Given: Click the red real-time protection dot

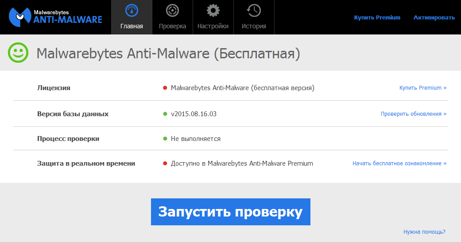Looking at the screenshot, I should (165, 163).
